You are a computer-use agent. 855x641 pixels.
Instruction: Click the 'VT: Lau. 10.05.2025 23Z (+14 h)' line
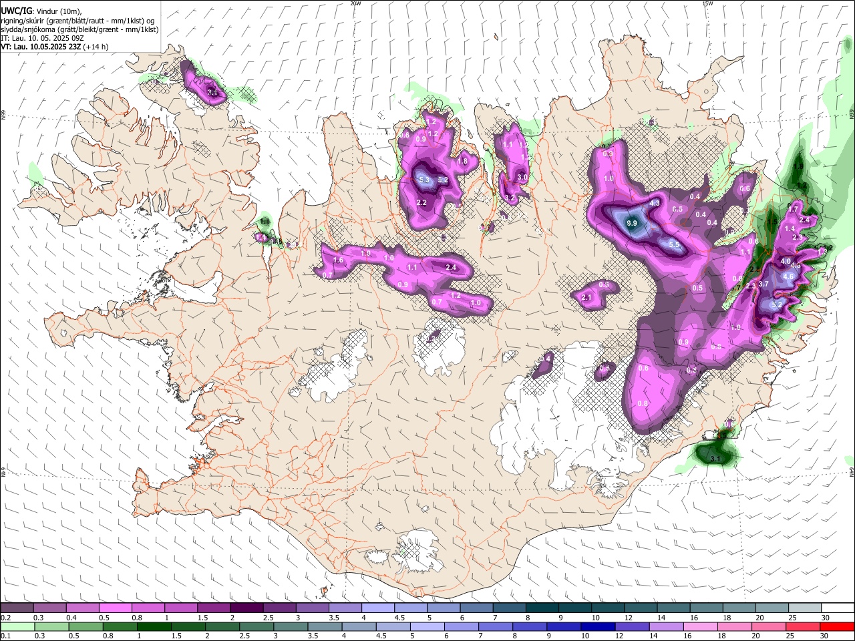tap(54, 47)
